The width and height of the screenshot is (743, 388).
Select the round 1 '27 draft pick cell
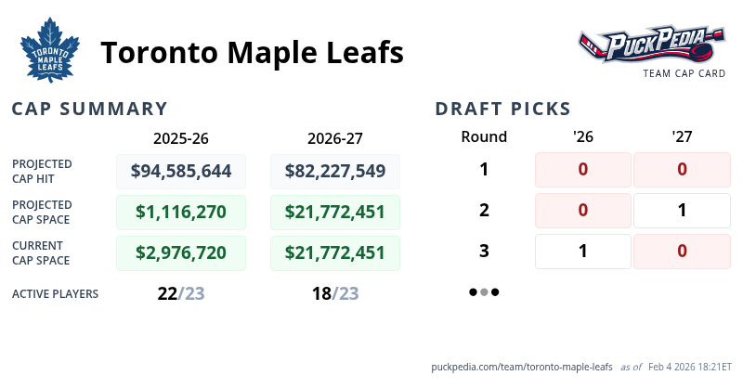coord(682,170)
